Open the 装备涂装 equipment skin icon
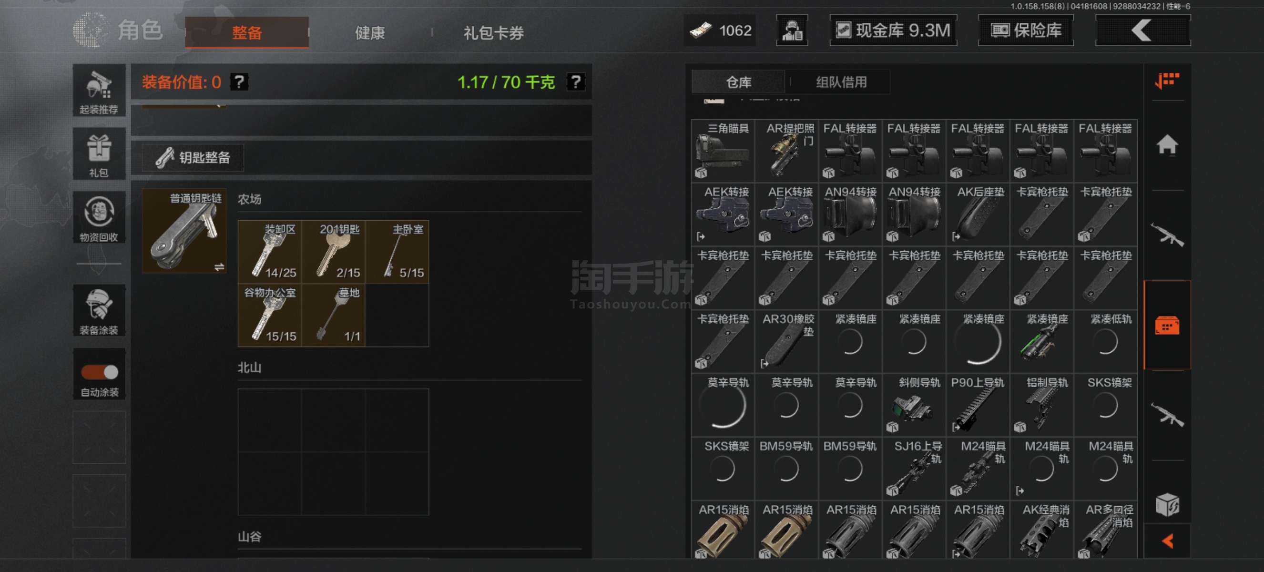Screen dimensions: 1264x572 [99, 311]
